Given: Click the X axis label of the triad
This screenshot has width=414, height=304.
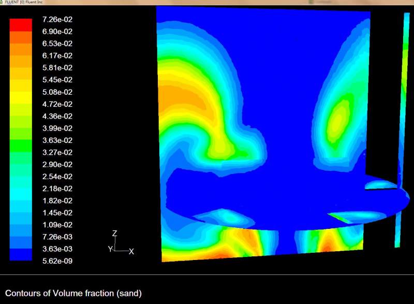Looking at the screenshot, I should 131,252.
